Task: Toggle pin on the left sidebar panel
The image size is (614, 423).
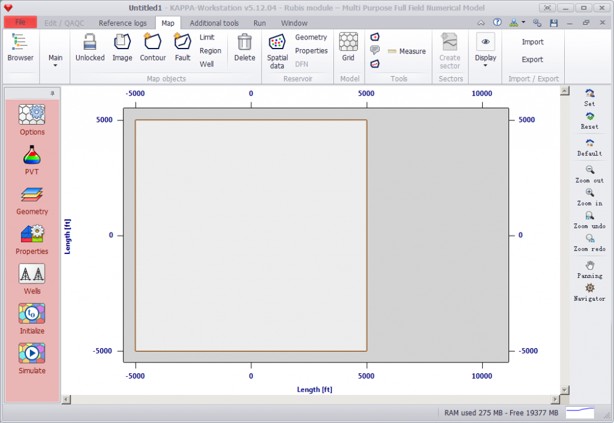Action: pos(53,93)
